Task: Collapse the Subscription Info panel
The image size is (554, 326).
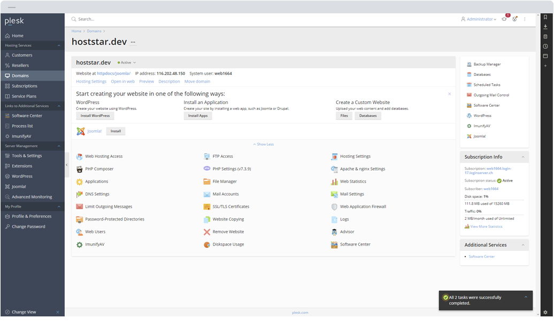Action: click(523, 157)
